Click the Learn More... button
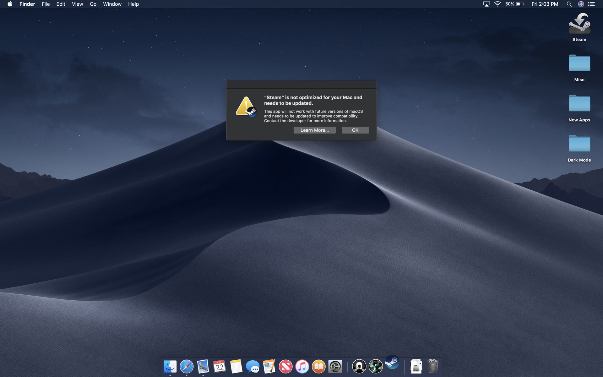Viewport: 603px width, 377px height. click(x=314, y=130)
